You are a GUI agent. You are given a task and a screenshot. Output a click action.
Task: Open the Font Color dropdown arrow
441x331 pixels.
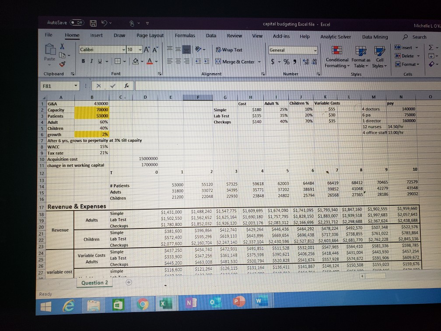[156, 61]
